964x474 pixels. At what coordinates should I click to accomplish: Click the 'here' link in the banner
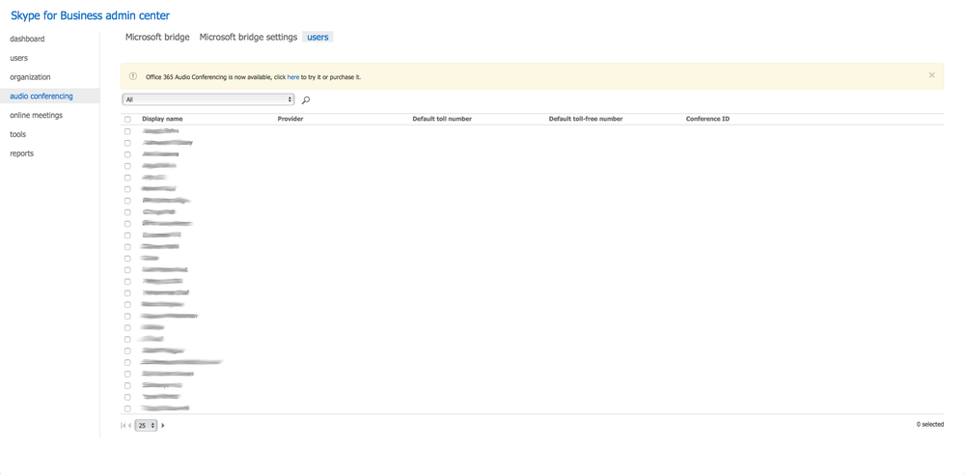click(293, 77)
